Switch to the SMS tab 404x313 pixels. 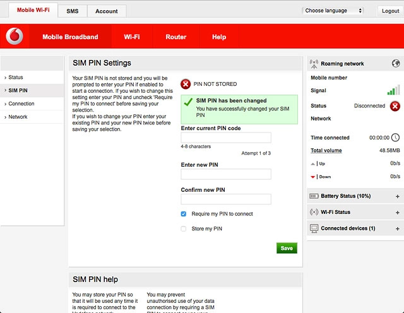click(72, 11)
